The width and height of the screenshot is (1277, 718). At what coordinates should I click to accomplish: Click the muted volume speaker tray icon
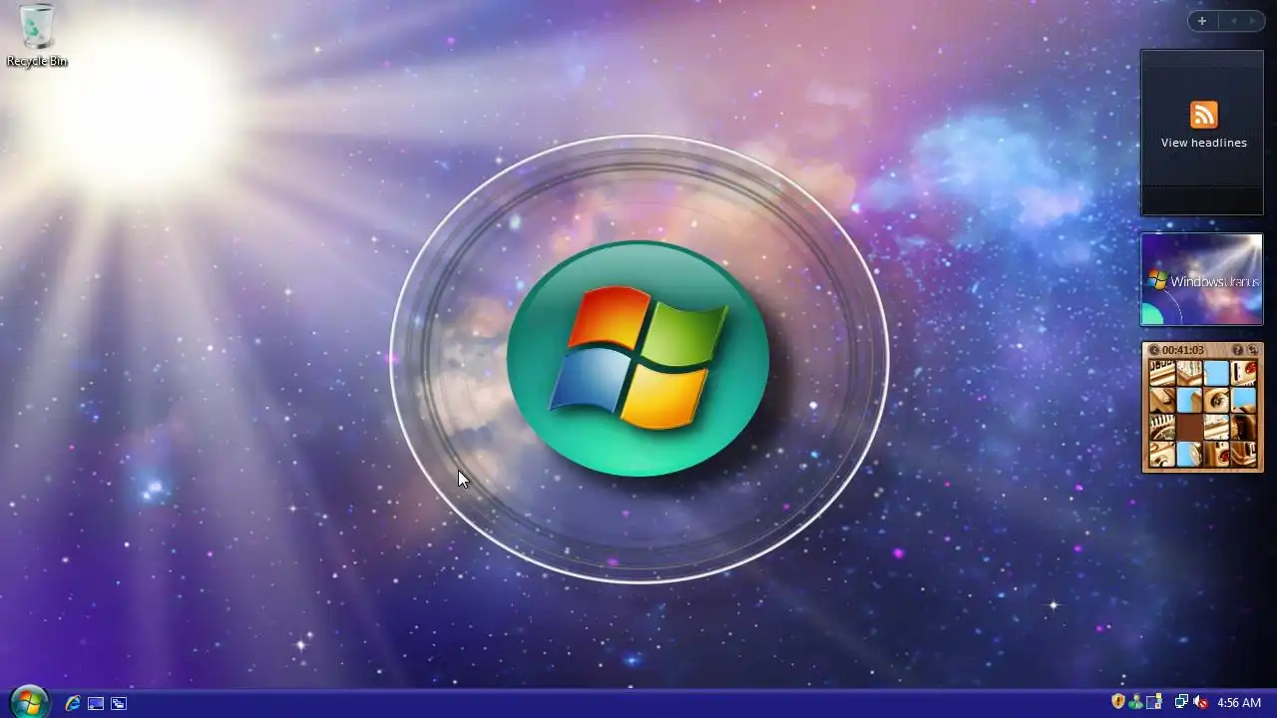click(1200, 702)
